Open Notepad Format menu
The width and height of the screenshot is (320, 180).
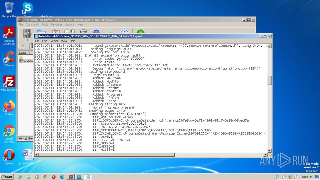coord(54,41)
